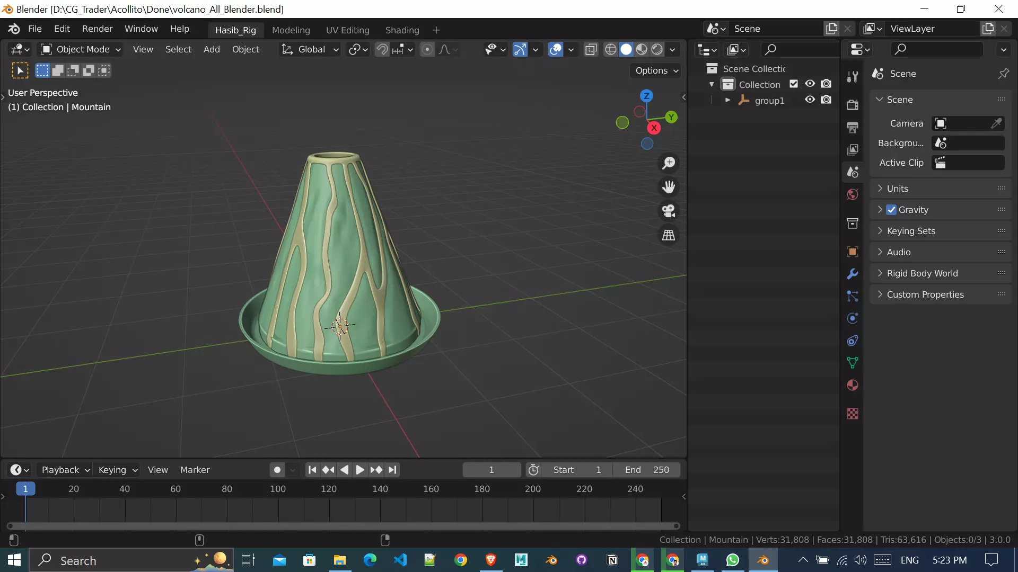Viewport: 1018px width, 572px height.
Task: Click the Start frame field
Action: tap(578, 470)
